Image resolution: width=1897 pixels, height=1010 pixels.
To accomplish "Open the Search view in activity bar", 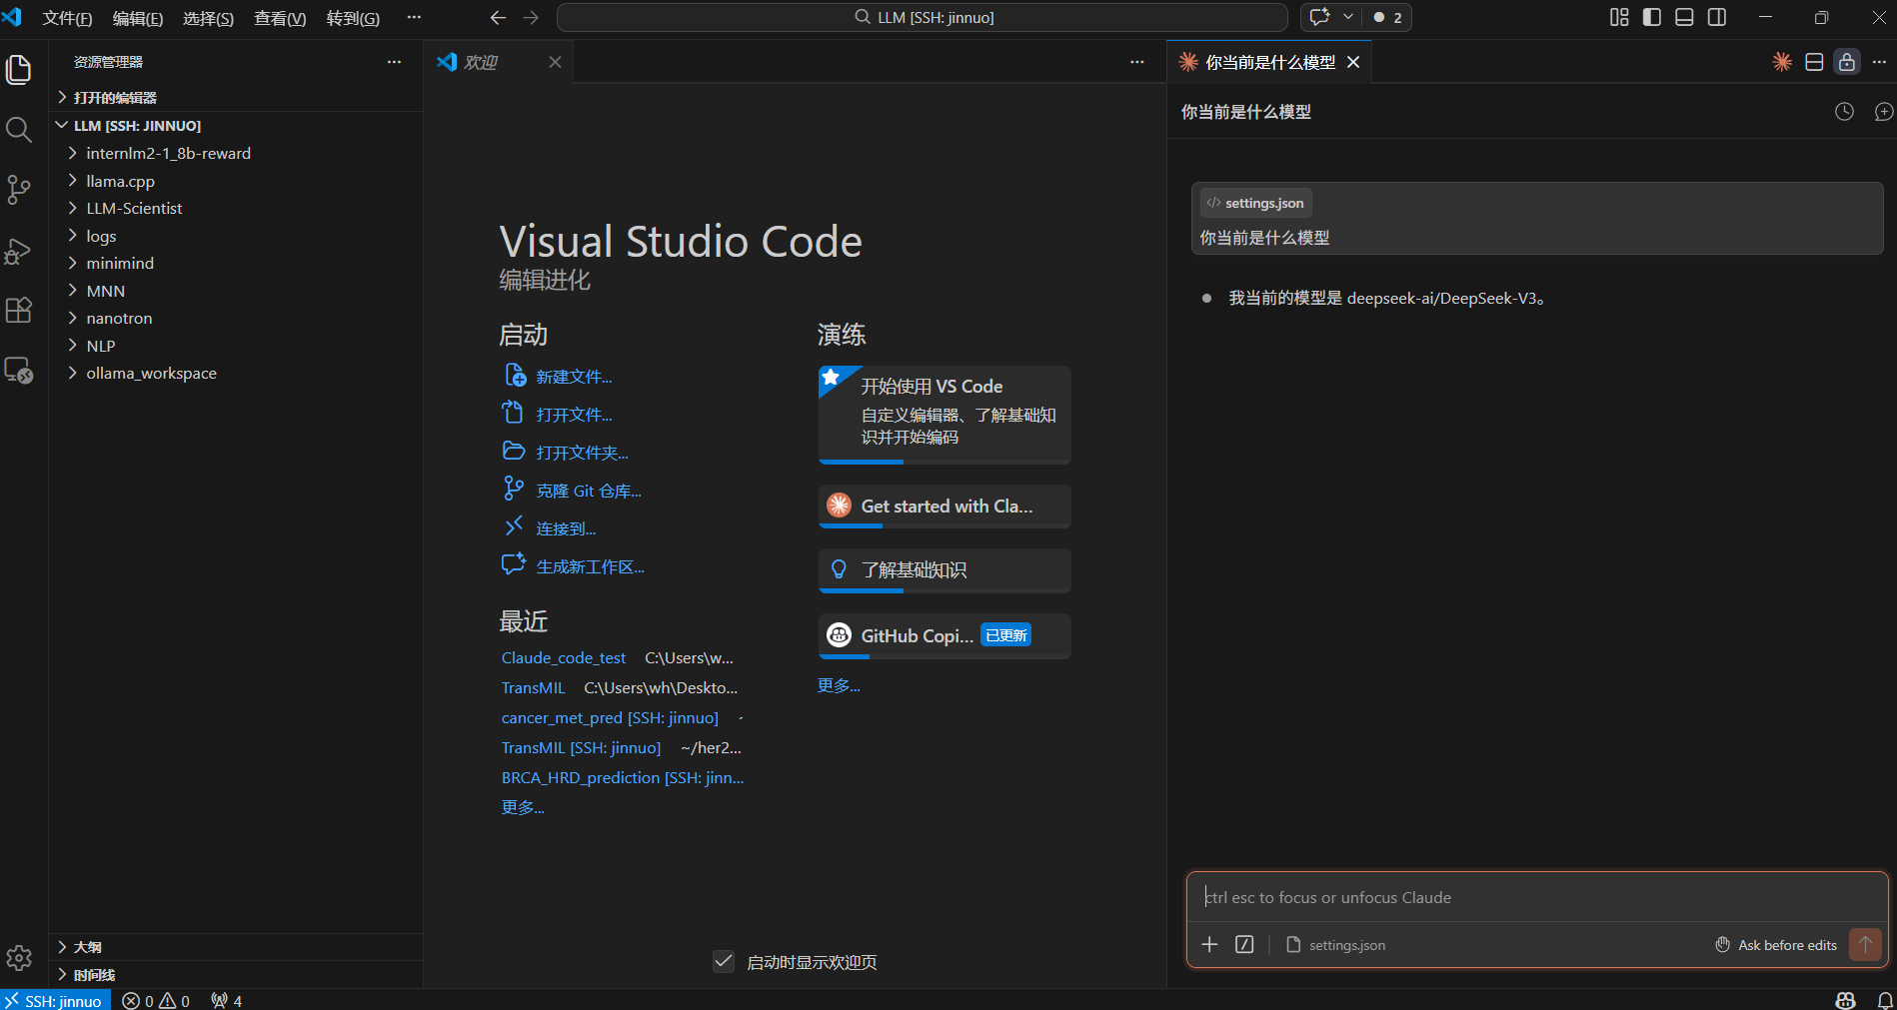I will point(19,130).
